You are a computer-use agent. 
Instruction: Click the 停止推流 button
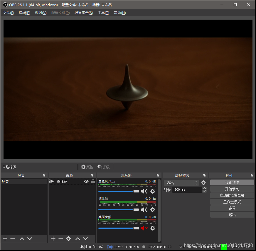pyautogui.click(x=232, y=182)
